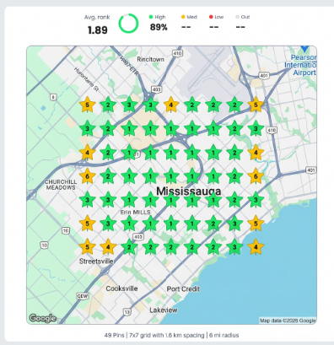This screenshot has height=345, width=334.
Task: Click the Huronlario St road label
Action: [x=87, y=79]
